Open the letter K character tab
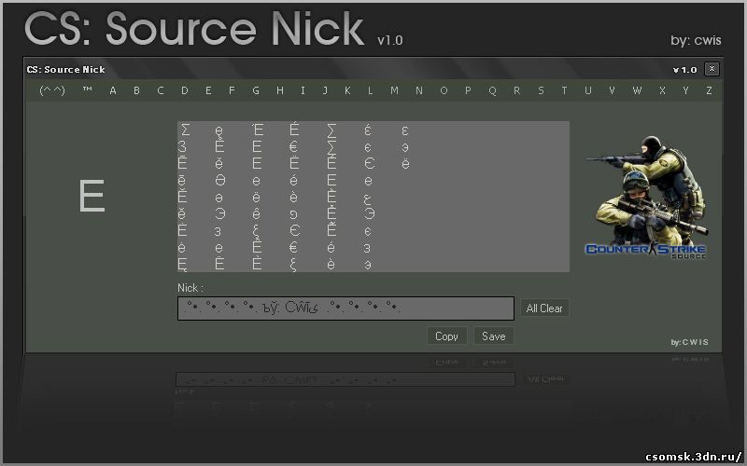This screenshot has height=466, width=747. coord(347,90)
